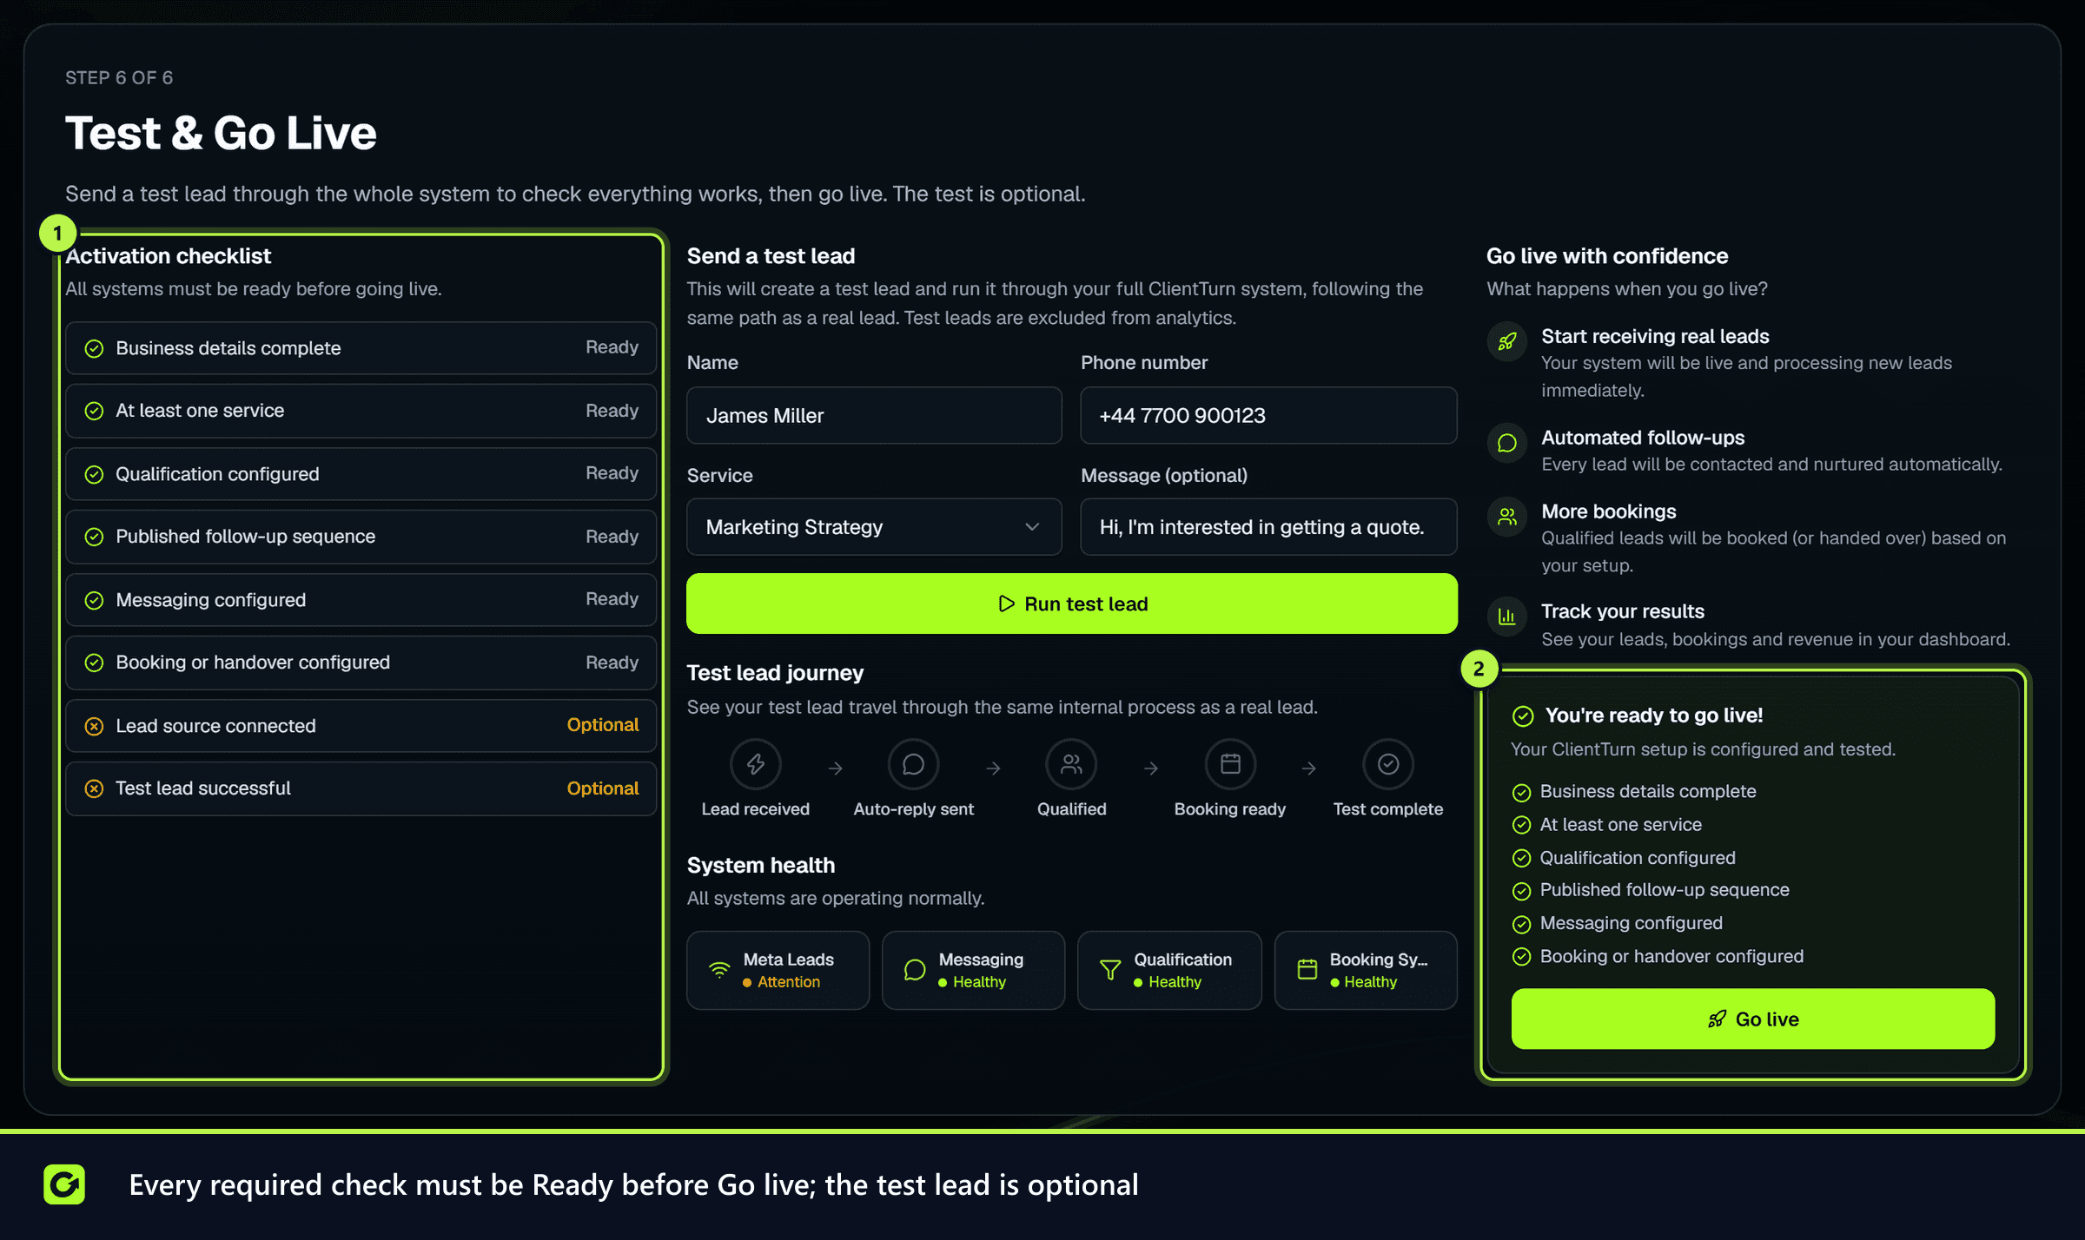
Task: Click the check icon for Messaging configured checklist row
Action: click(94, 600)
